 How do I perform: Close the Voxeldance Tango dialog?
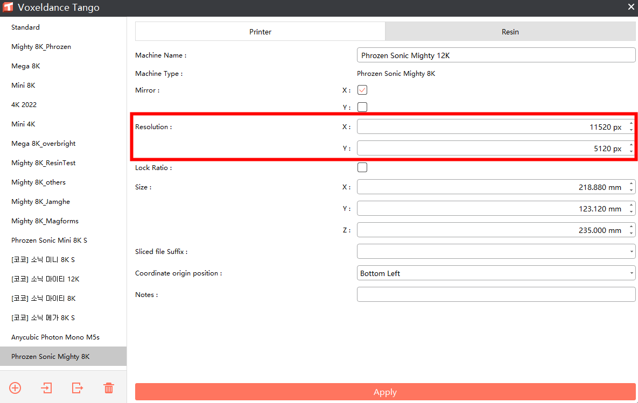(631, 7)
